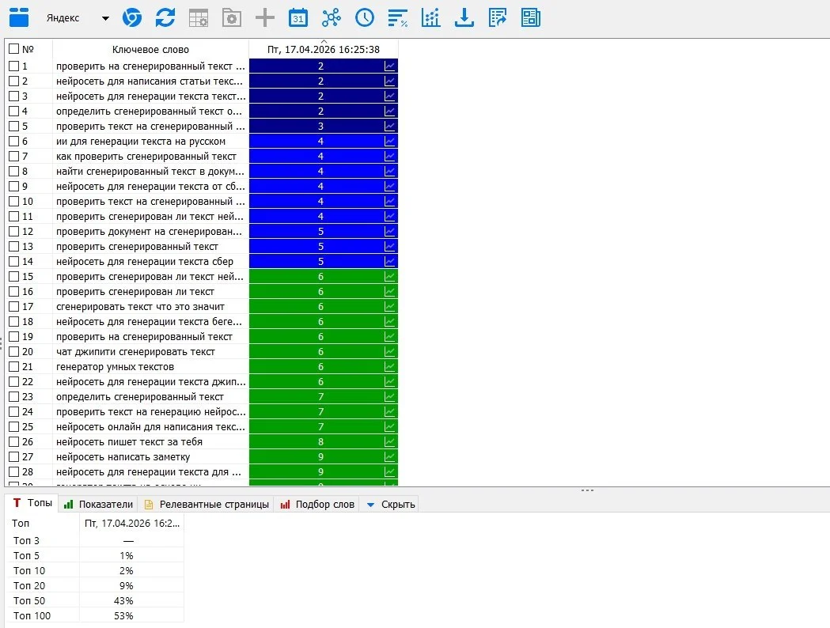
Task: Collapse the bottom panel with Скрыть
Action: tap(391, 504)
